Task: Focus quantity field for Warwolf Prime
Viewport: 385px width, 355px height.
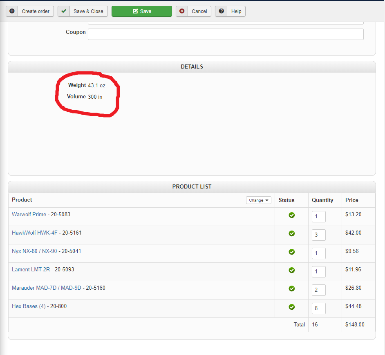Action: (x=319, y=217)
